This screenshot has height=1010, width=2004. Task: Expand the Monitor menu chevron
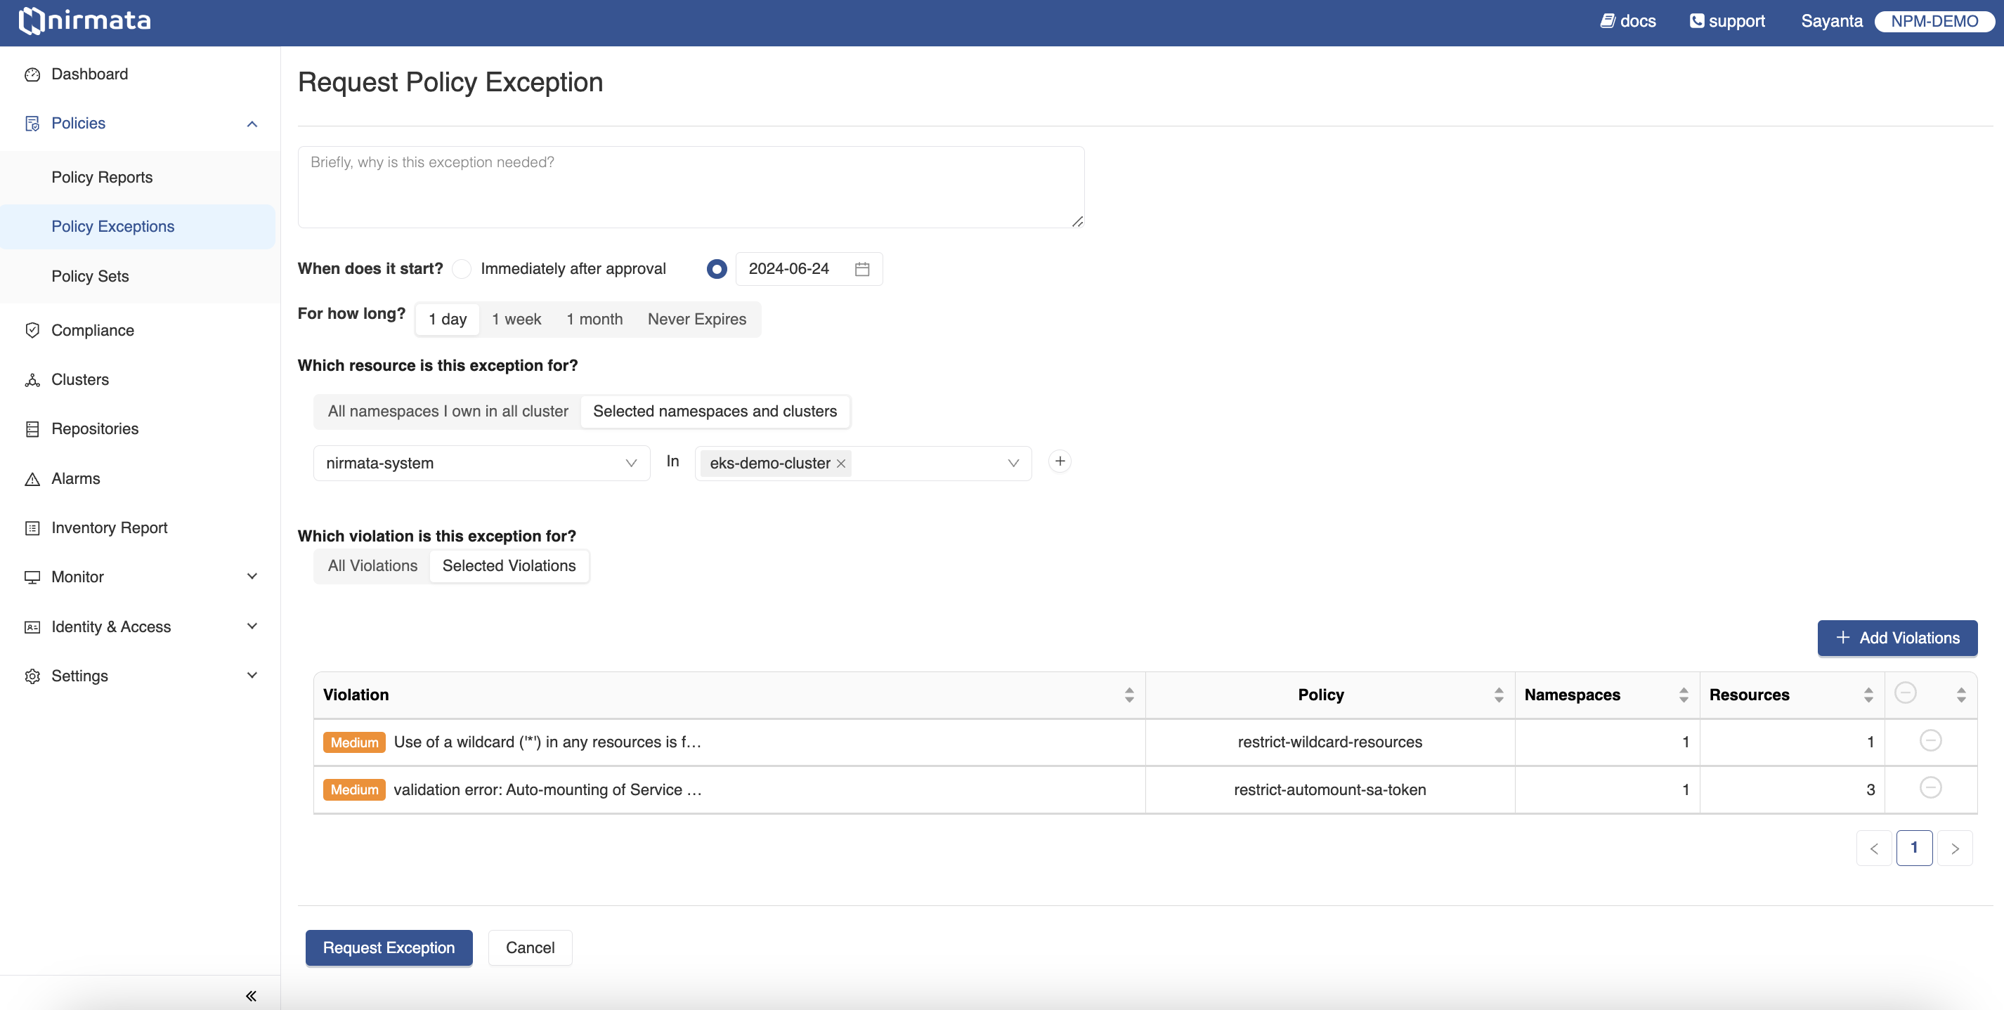(x=252, y=577)
